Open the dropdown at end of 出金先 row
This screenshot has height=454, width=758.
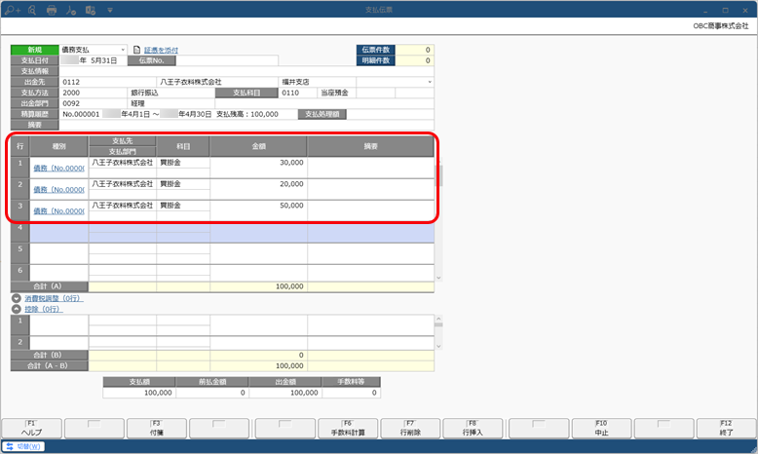[x=430, y=82]
